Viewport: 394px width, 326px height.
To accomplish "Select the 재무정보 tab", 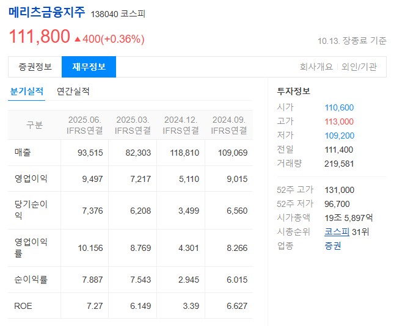I will tap(89, 67).
